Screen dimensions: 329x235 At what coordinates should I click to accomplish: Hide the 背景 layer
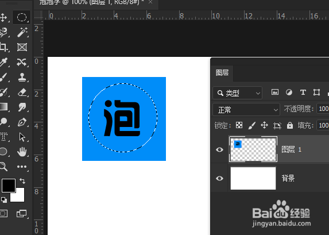pos(219,178)
